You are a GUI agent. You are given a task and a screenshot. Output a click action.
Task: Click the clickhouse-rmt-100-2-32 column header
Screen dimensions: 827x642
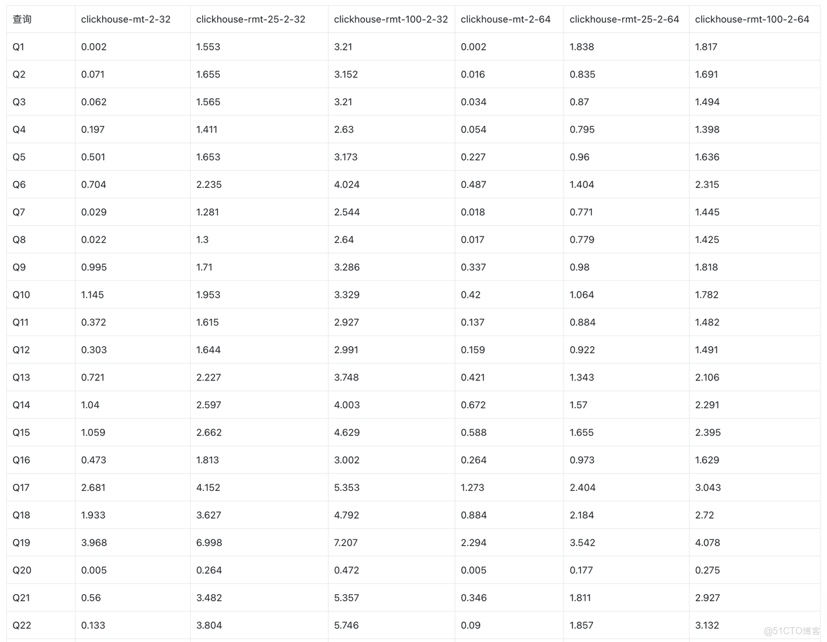click(391, 19)
